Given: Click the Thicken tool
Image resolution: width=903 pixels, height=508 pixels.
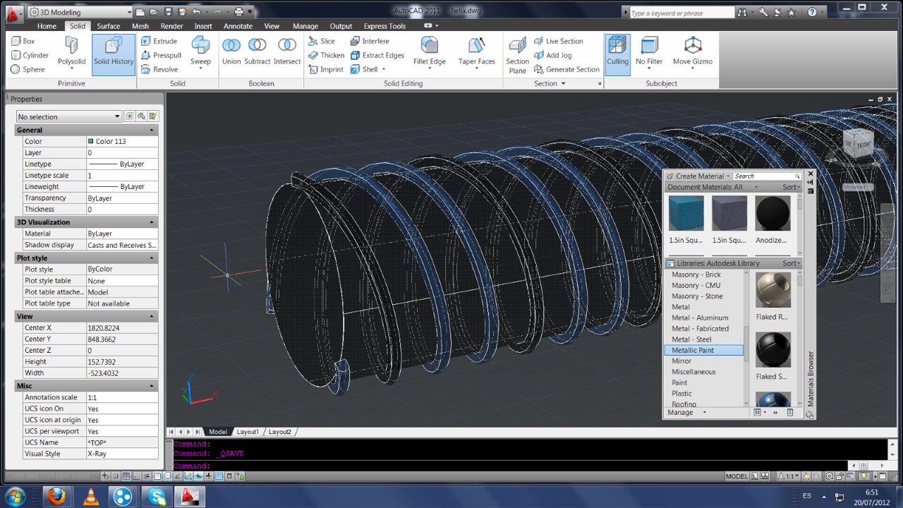Looking at the screenshot, I should tap(326, 55).
